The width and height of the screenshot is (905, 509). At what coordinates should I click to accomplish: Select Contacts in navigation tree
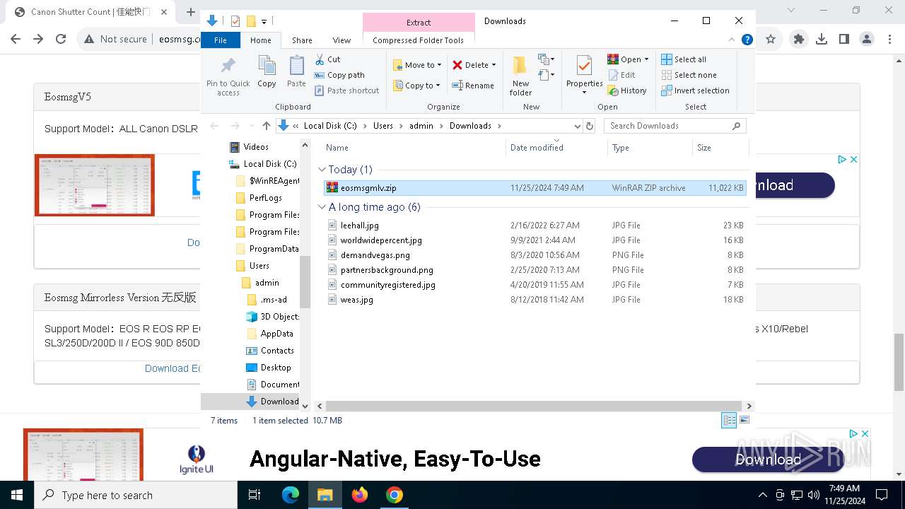277,351
